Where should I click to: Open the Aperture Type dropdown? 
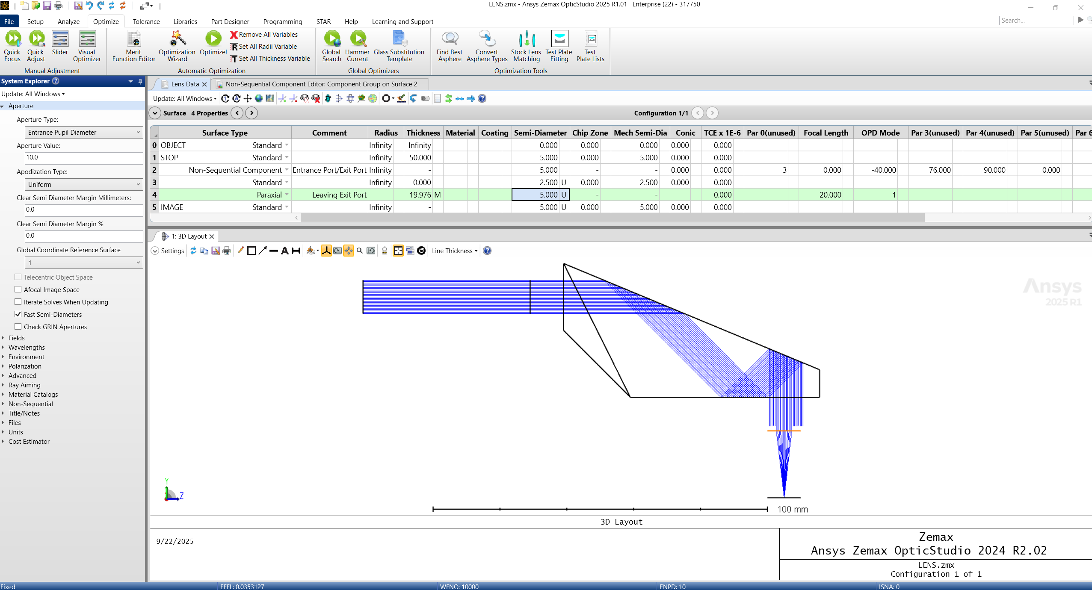pyautogui.click(x=84, y=133)
